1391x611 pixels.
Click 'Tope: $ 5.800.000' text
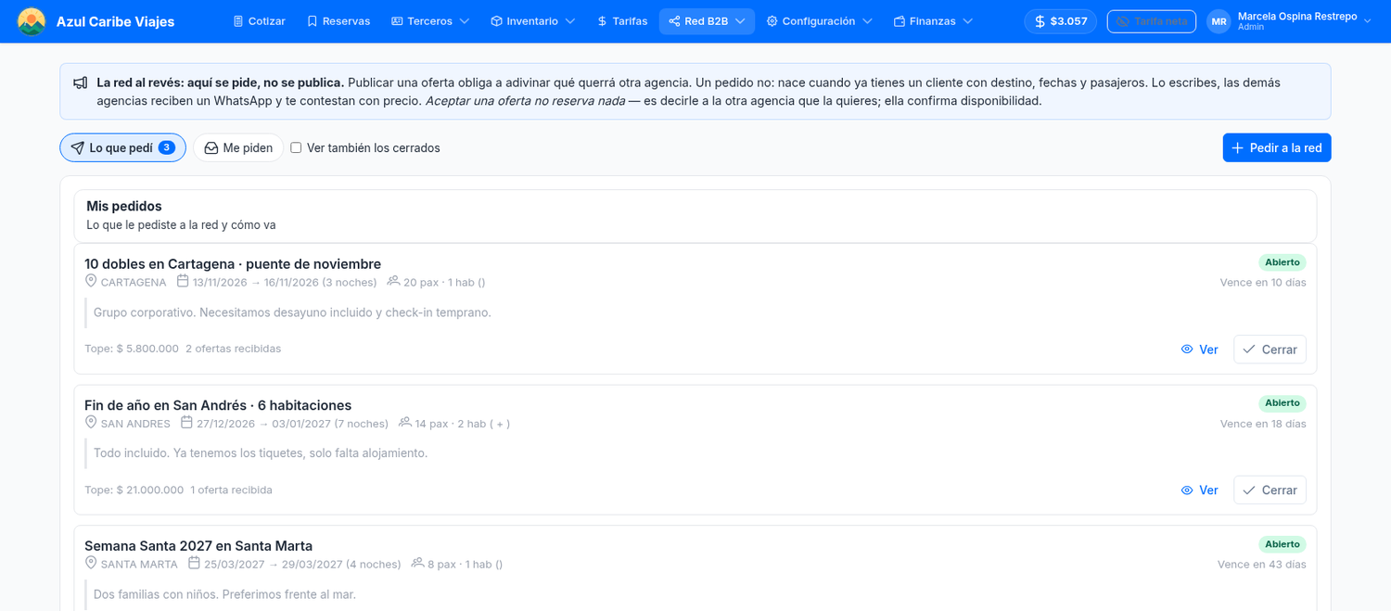coord(132,349)
